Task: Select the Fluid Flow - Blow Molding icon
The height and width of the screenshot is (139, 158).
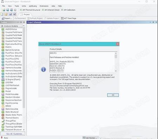Action: tap(3, 53)
